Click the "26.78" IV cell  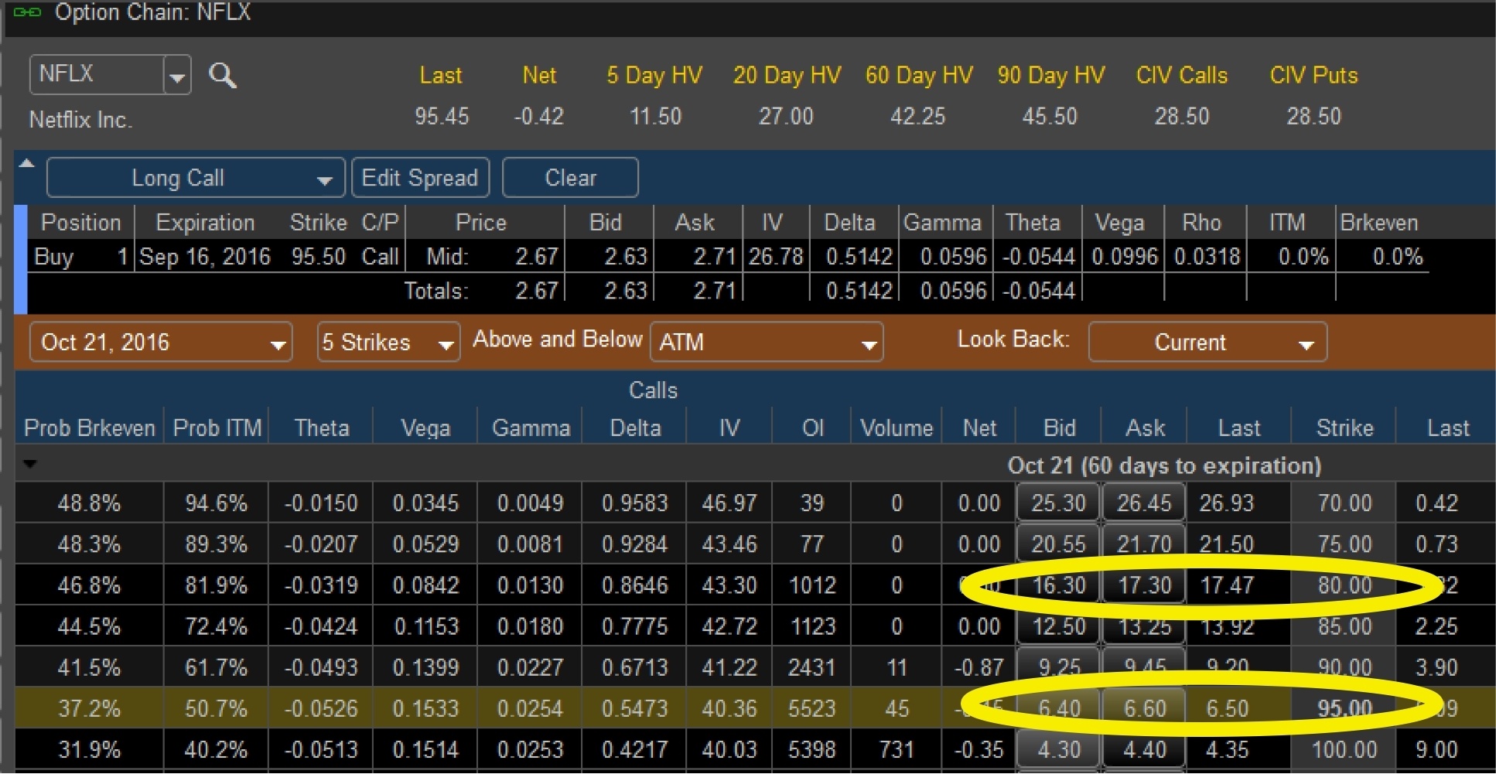776,257
